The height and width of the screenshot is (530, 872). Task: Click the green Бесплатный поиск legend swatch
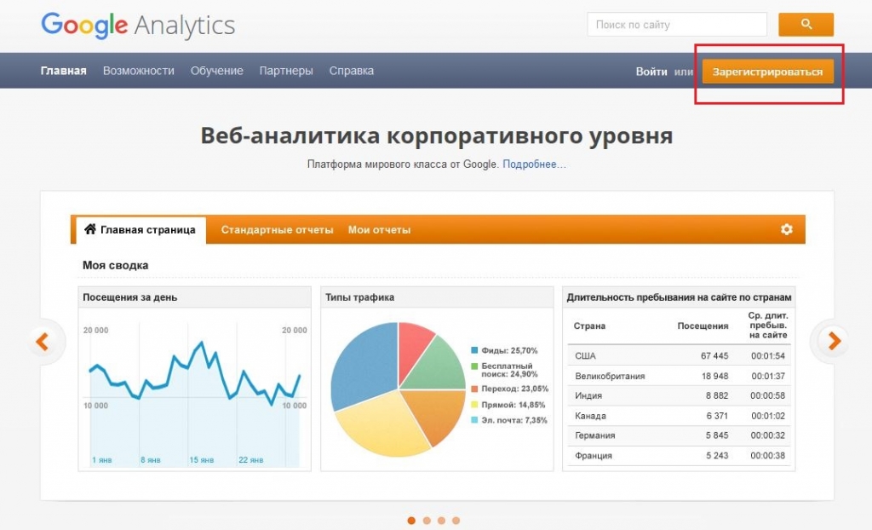474,366
